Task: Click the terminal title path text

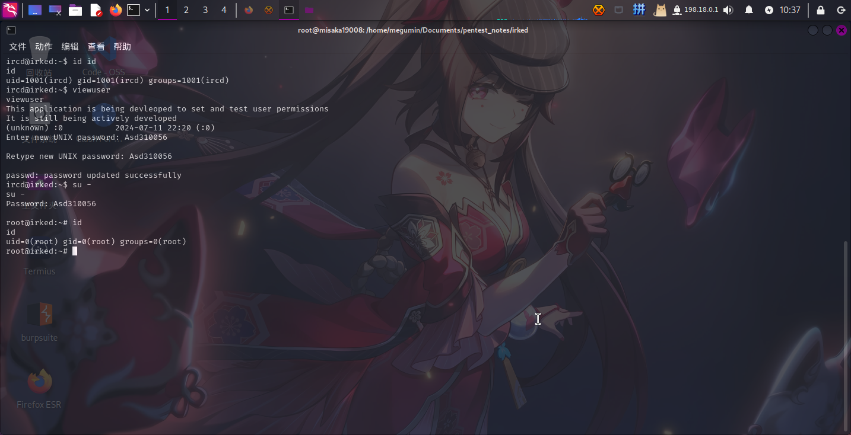Action: (413, 30)
